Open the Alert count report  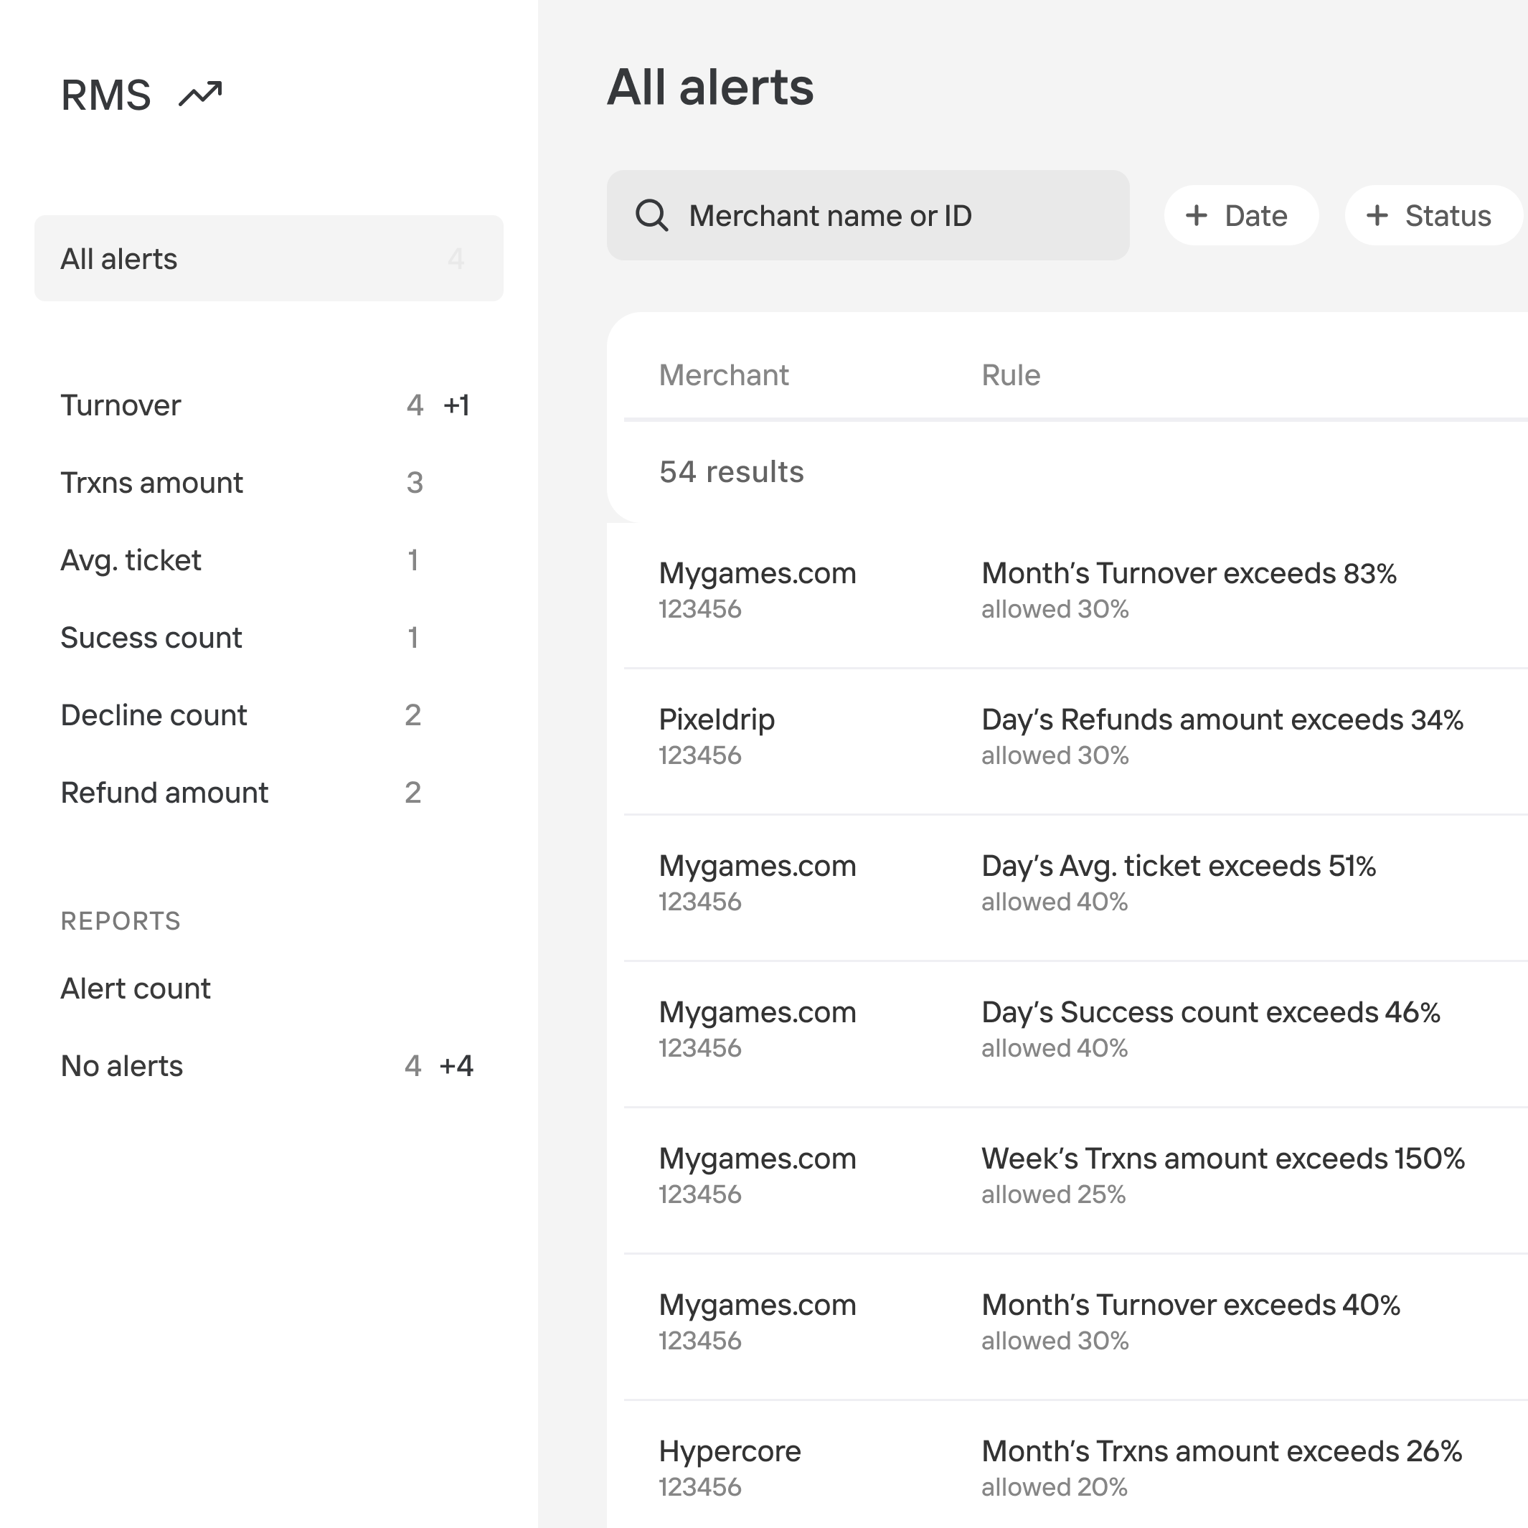(268, 989)
